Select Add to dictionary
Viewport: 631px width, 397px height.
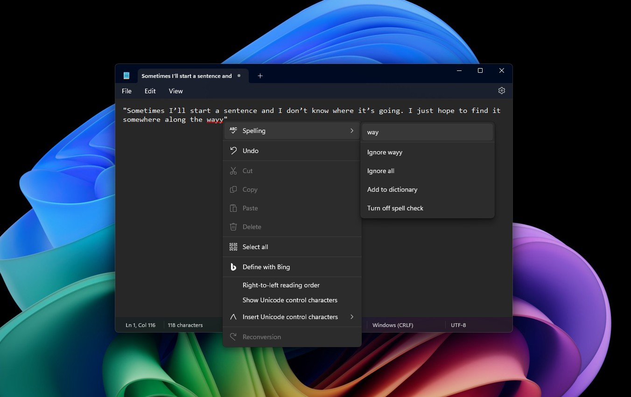click(392, 189)
